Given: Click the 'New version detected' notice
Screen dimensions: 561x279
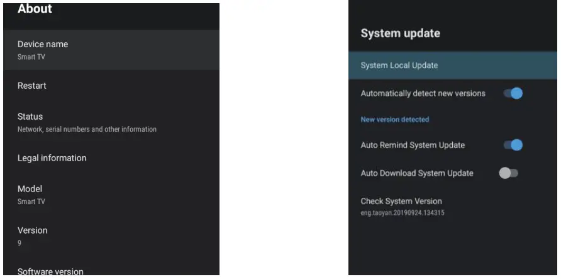Looking at the screenshot, I should 394,119.
